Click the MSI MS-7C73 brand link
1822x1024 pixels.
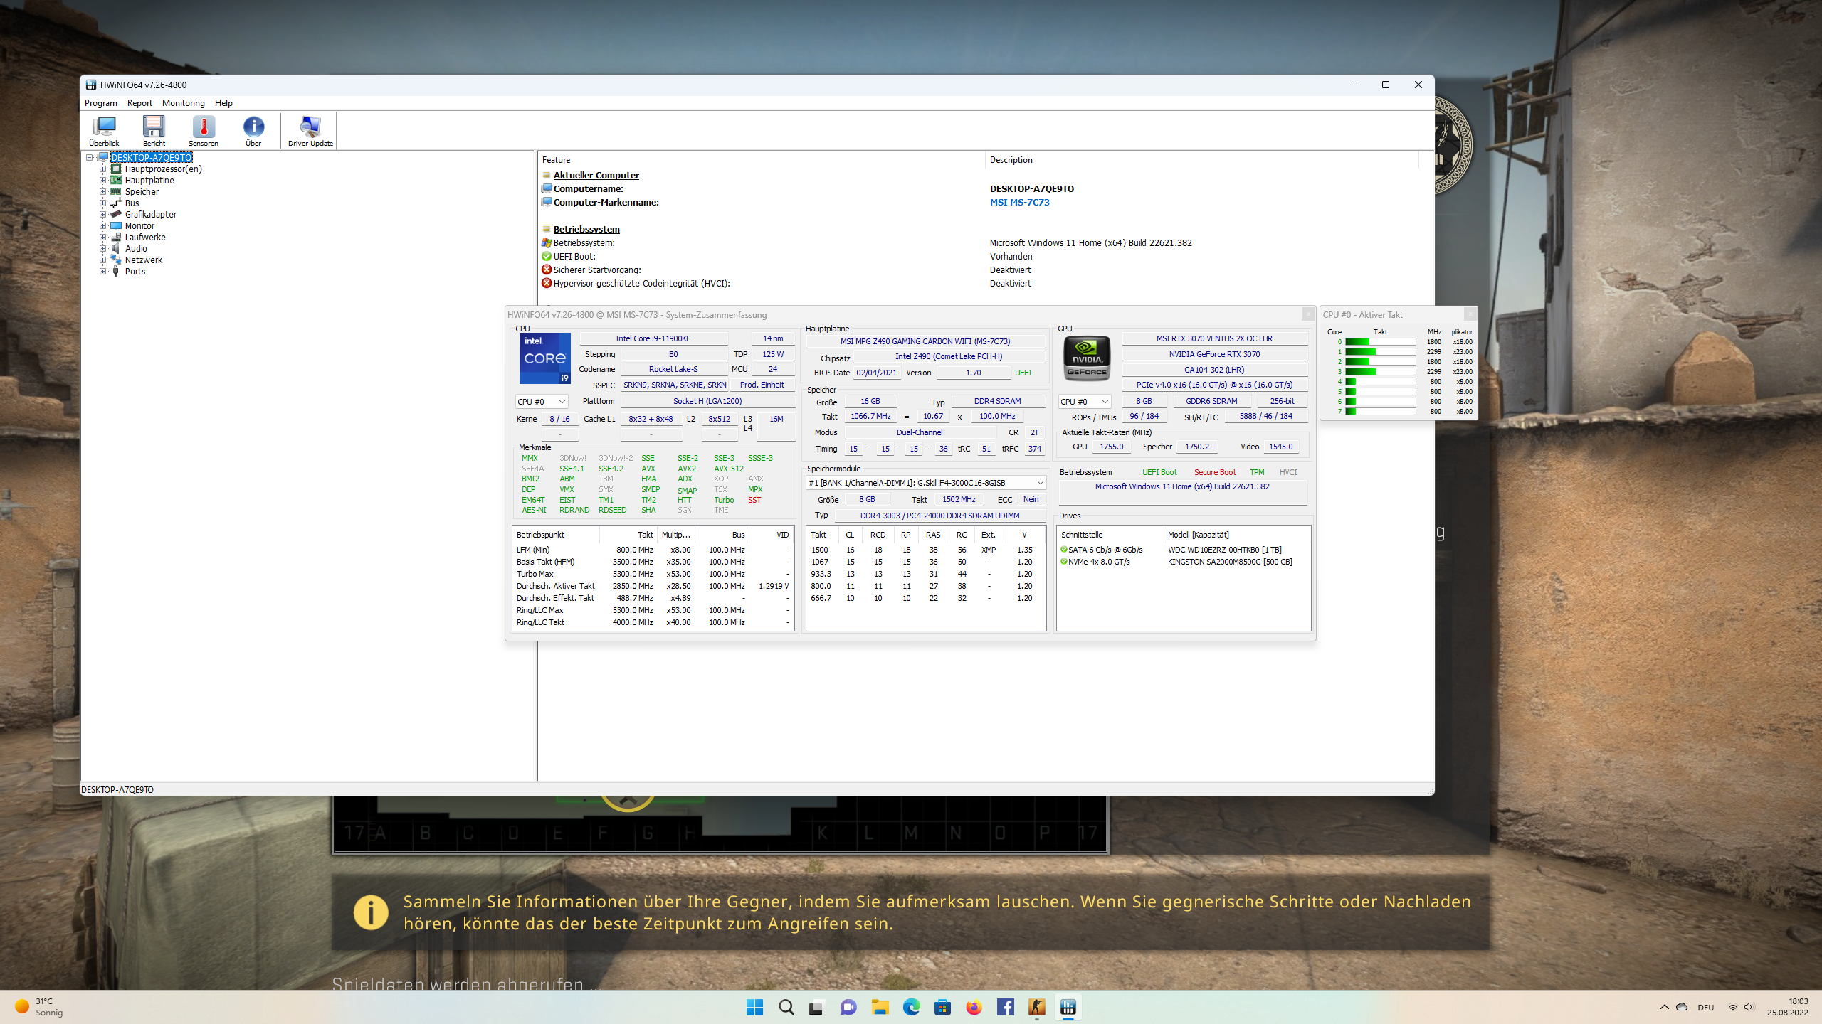(x=1019, y=203)
